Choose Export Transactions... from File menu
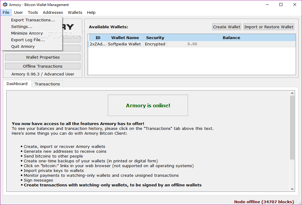 pos(33,20)
